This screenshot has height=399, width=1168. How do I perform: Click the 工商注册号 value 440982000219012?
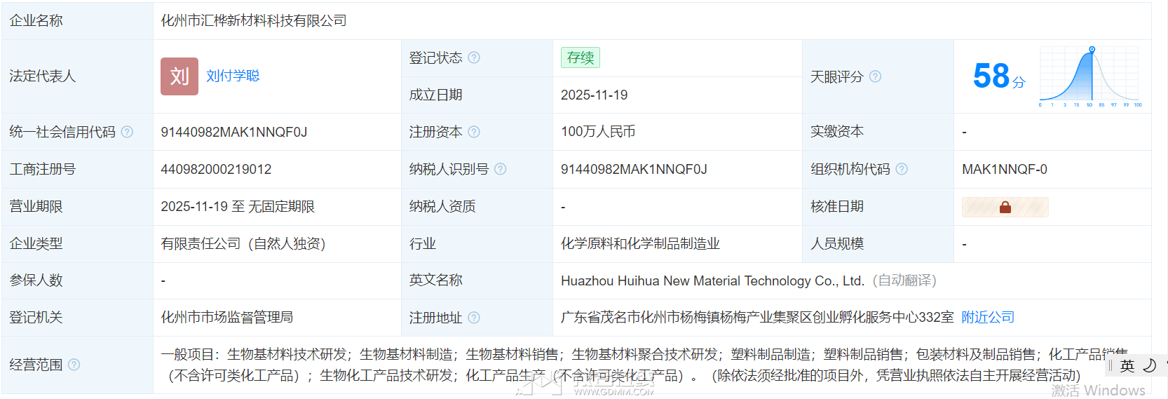point(216,169)
